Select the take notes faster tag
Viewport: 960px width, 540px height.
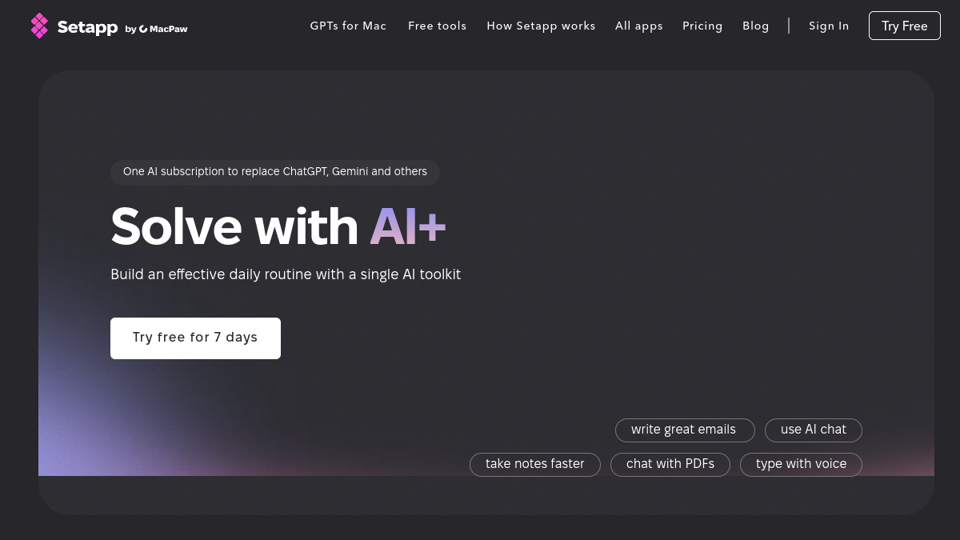click(x=535, y=464)
